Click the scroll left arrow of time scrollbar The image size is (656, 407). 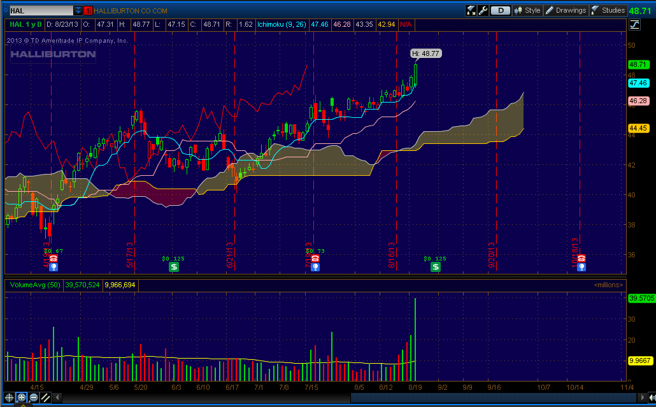[57, 397]
